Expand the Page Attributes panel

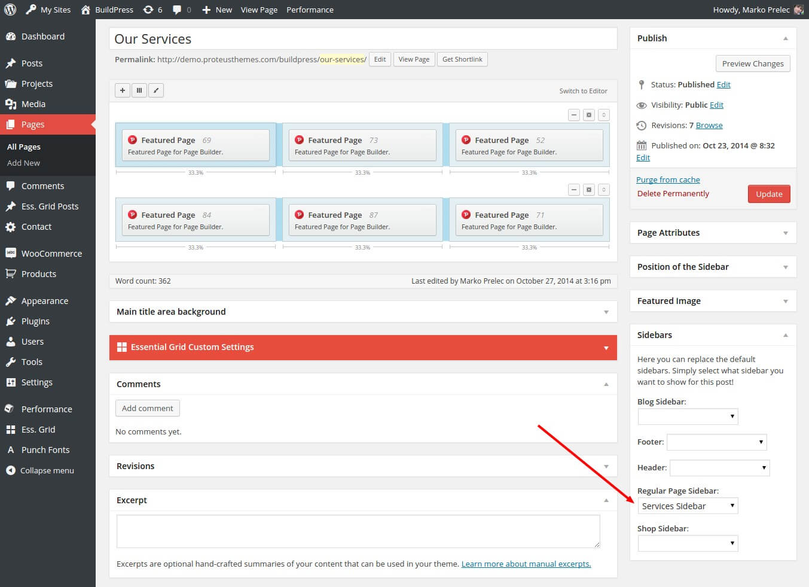pyautogui.click(x=786, y=233)
